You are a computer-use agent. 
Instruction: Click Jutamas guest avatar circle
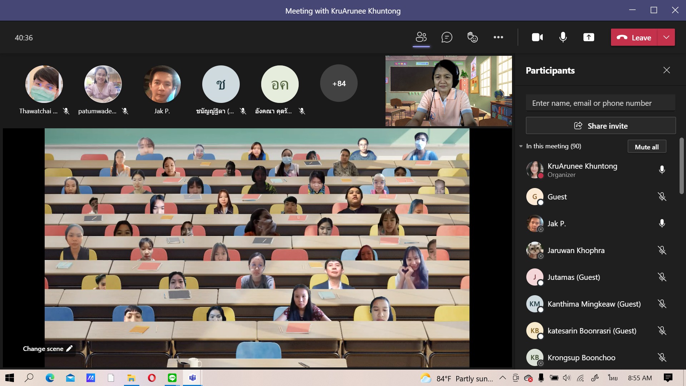coord(535,277)
